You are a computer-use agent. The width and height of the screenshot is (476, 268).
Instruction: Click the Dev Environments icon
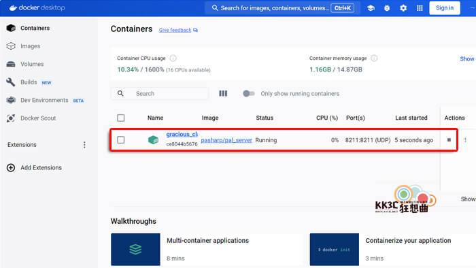tap(11, 100)
